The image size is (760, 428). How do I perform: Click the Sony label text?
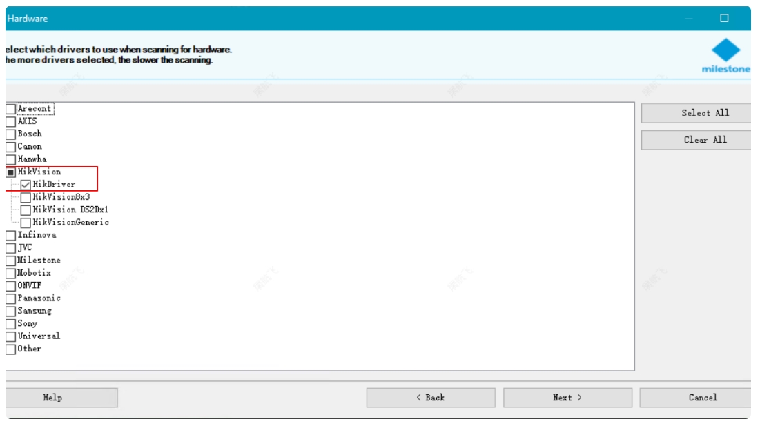pyautogui.click(x=27, y=323)
